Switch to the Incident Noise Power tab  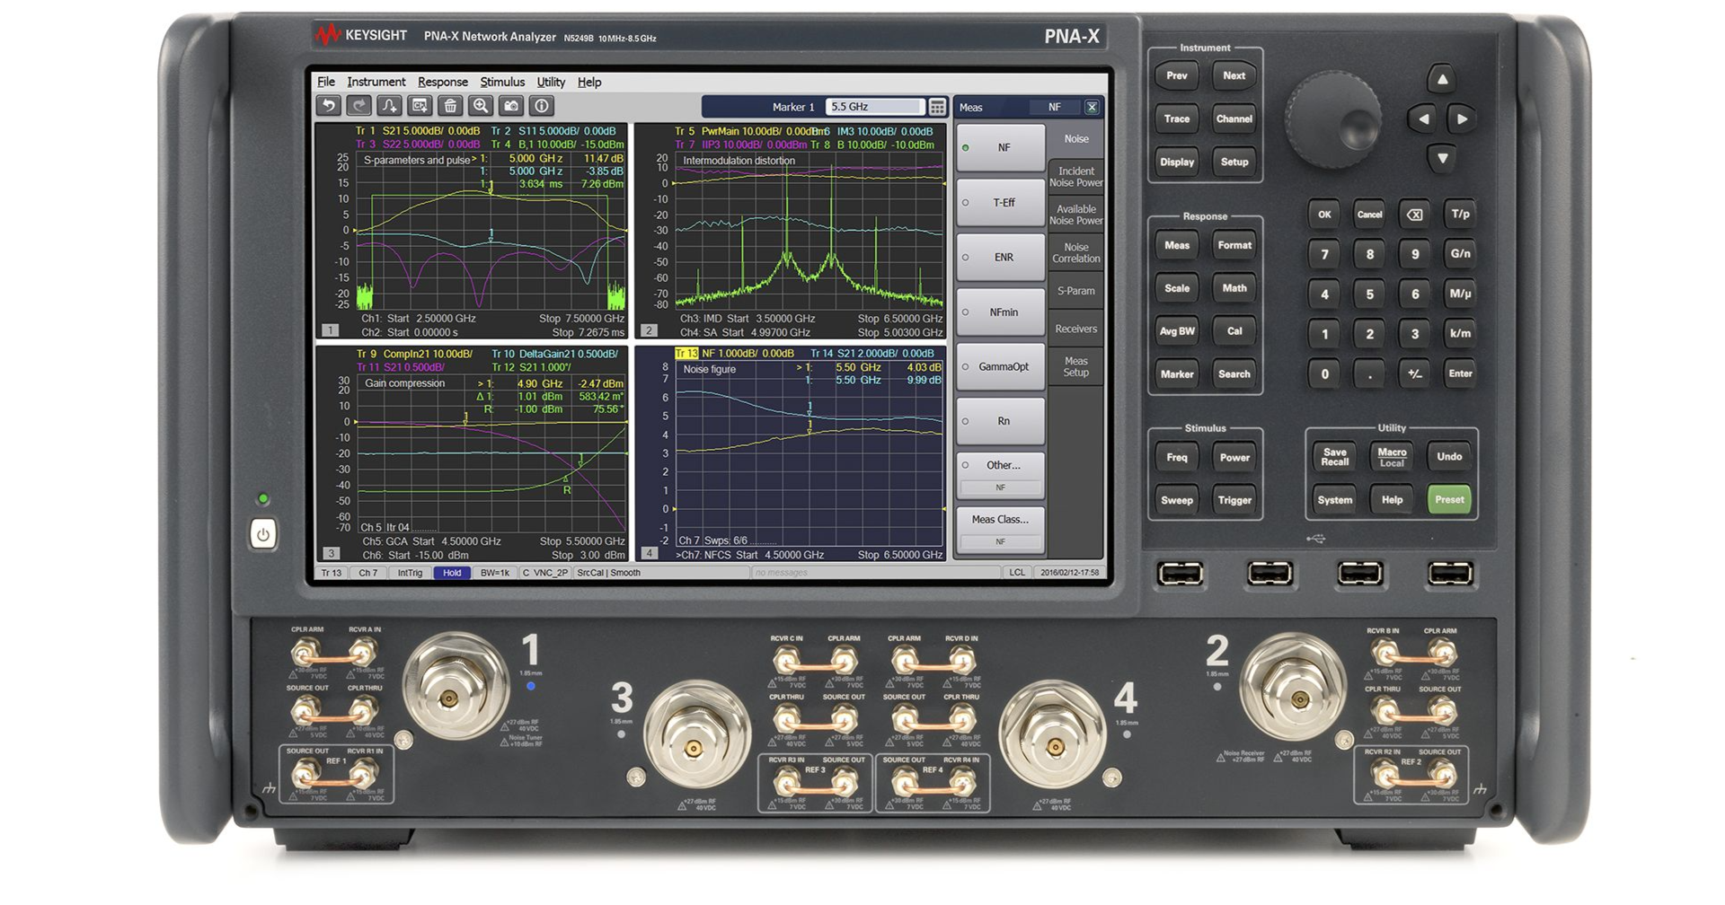pyautogui.click(x=1076, y=177)
